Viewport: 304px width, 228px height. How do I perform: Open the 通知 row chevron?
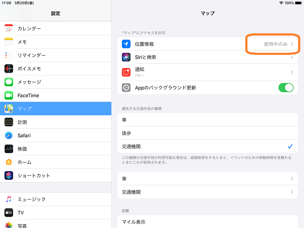coord(292,72)
